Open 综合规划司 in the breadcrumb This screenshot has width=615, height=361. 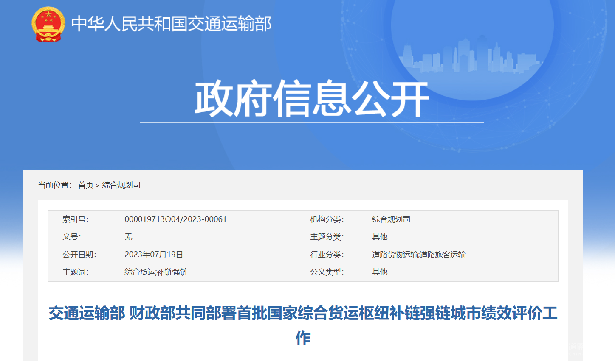[x=121, y=185]
